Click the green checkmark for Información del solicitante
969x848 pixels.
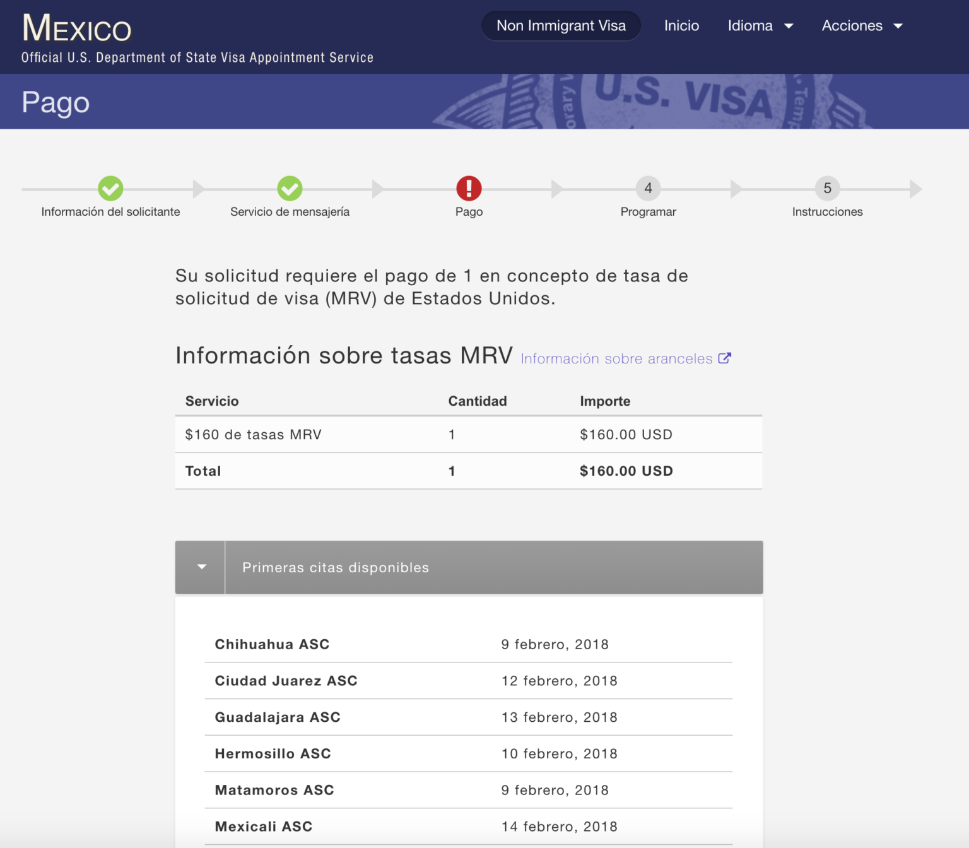click(x=111, y=188)
